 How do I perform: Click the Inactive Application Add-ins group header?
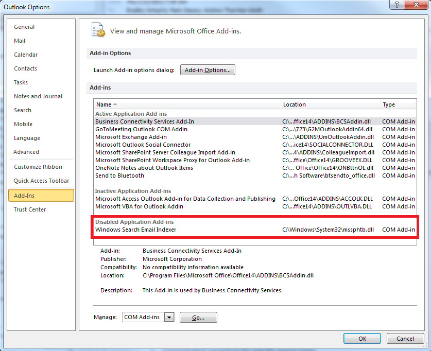tap(133, 191)
